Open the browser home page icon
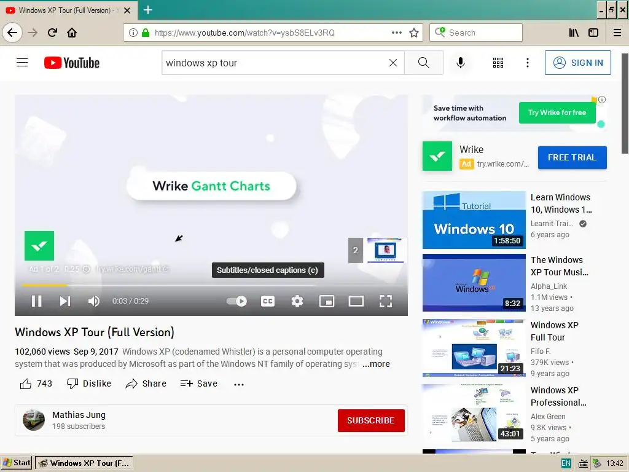The image size is (629, 472). 72,33
